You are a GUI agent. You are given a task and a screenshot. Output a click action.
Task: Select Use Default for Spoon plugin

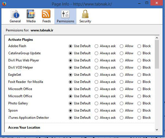pyautogui.click(x=70, y=111)
